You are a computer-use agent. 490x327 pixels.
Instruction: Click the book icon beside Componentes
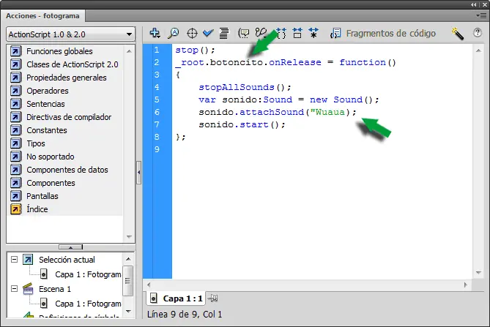tap(16, 183)
